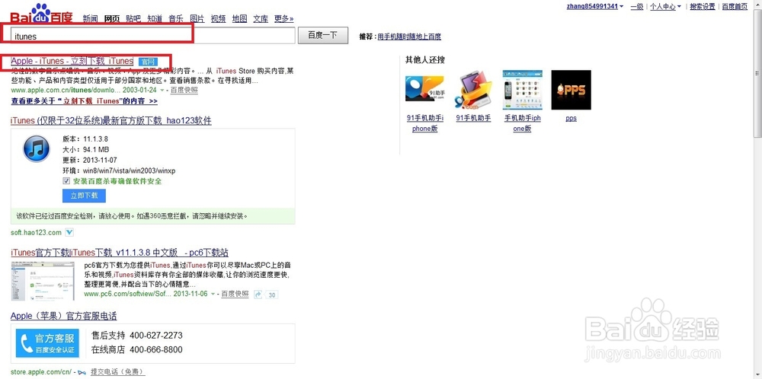Open 百度快照 for pc6 result
The image size is (762, 379).
tap(235, 294)
